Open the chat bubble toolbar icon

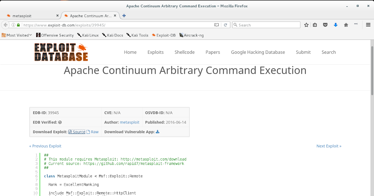[x=356, y=25]
